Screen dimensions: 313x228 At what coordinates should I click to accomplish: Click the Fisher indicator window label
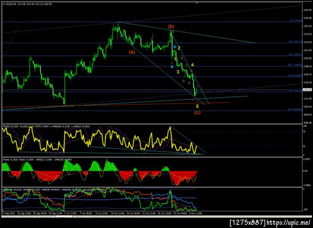38,160
